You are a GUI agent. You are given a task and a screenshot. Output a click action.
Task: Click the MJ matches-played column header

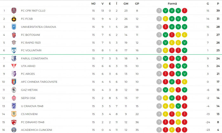pos(93,3)
